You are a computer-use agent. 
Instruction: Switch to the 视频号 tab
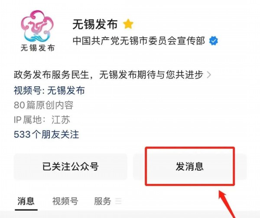tap(65, 201)
